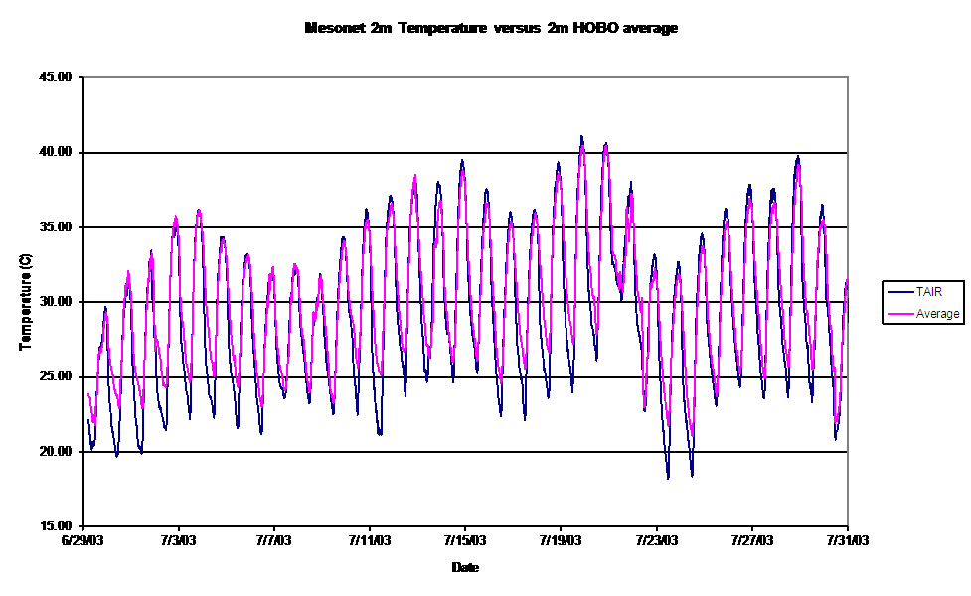
Task: Select the dark blue TAIR line sample in legend
Action: tap(900, 292)
